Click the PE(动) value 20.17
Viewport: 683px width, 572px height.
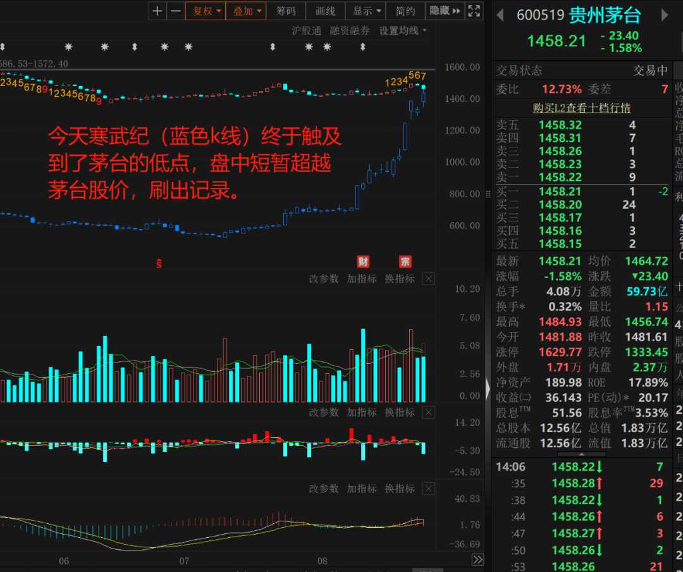click(653, 397)
